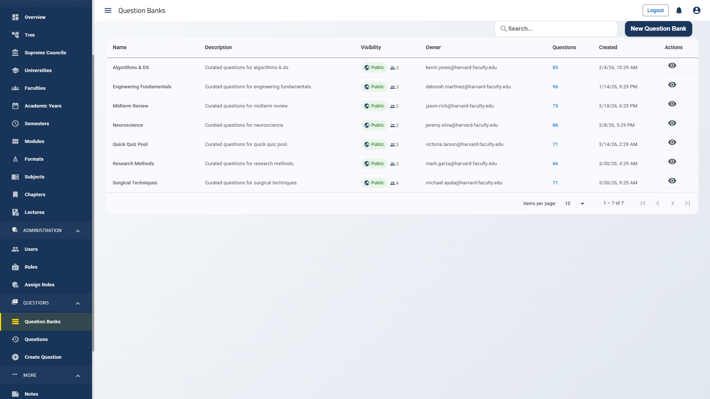The image size is (710, 399).
Task: Show the Surgical Techniques bank via eye icon
Action: [672, 180]
